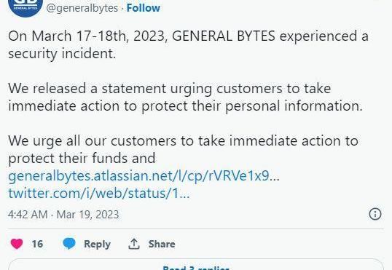392x270 pixels.
Task: Click the paragraph starting 'We released a statement'
Action: 186,98
